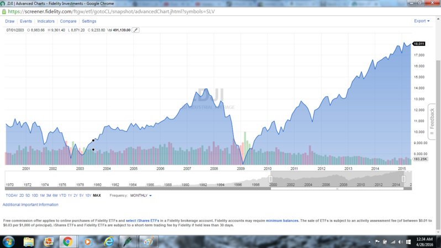Click the 18,011 current price label

(419, 44)
